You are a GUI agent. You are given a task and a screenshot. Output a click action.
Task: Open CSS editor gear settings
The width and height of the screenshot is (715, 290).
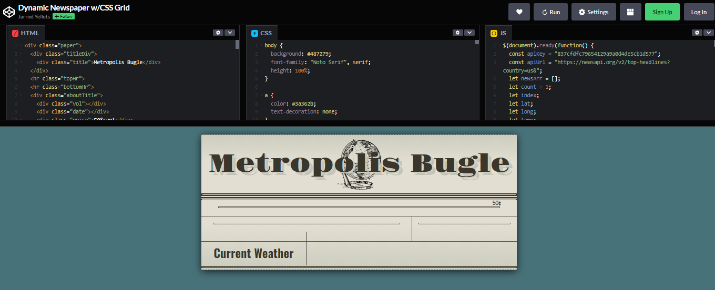(x=458, y=33)
